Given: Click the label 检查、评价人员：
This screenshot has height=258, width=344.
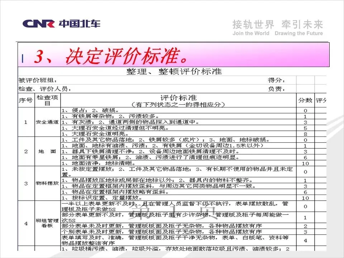Looking at the screenshot, I should pyautogui.click(x=45, y=89).
